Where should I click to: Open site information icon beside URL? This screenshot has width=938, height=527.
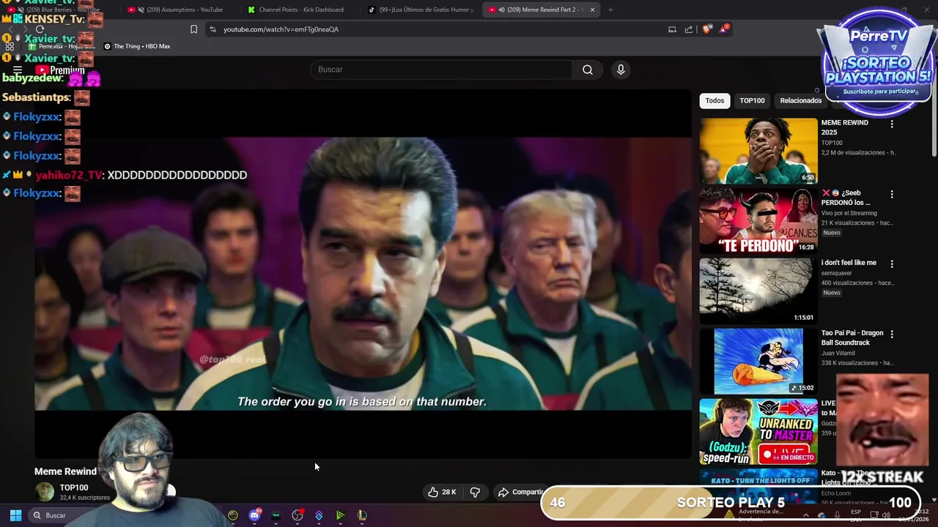tap(213, 29)
